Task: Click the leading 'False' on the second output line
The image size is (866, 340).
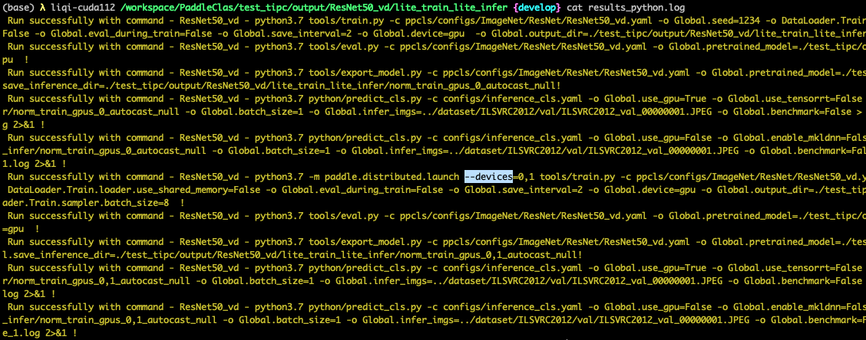Action: tap(16, 34)
